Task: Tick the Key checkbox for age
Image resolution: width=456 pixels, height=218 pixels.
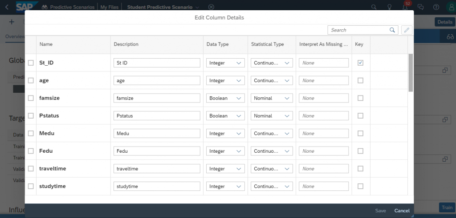Action: click(360, 80)
